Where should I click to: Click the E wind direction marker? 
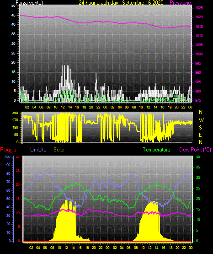[200, 135]
